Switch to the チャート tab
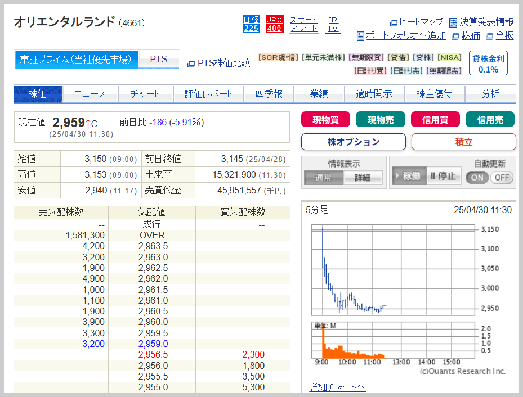 point(145,94)
